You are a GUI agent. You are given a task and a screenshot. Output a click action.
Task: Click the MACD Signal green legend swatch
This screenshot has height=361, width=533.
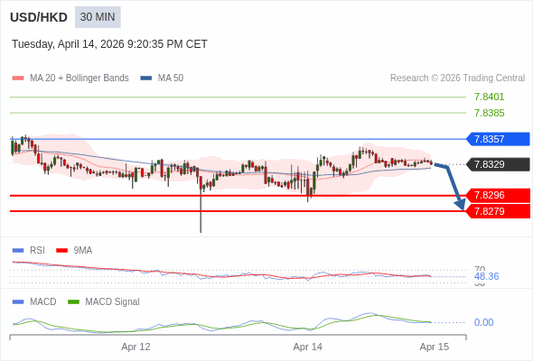point(73,302)
